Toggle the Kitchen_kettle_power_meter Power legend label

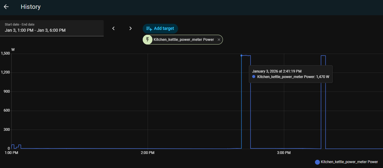click(349, 162)
